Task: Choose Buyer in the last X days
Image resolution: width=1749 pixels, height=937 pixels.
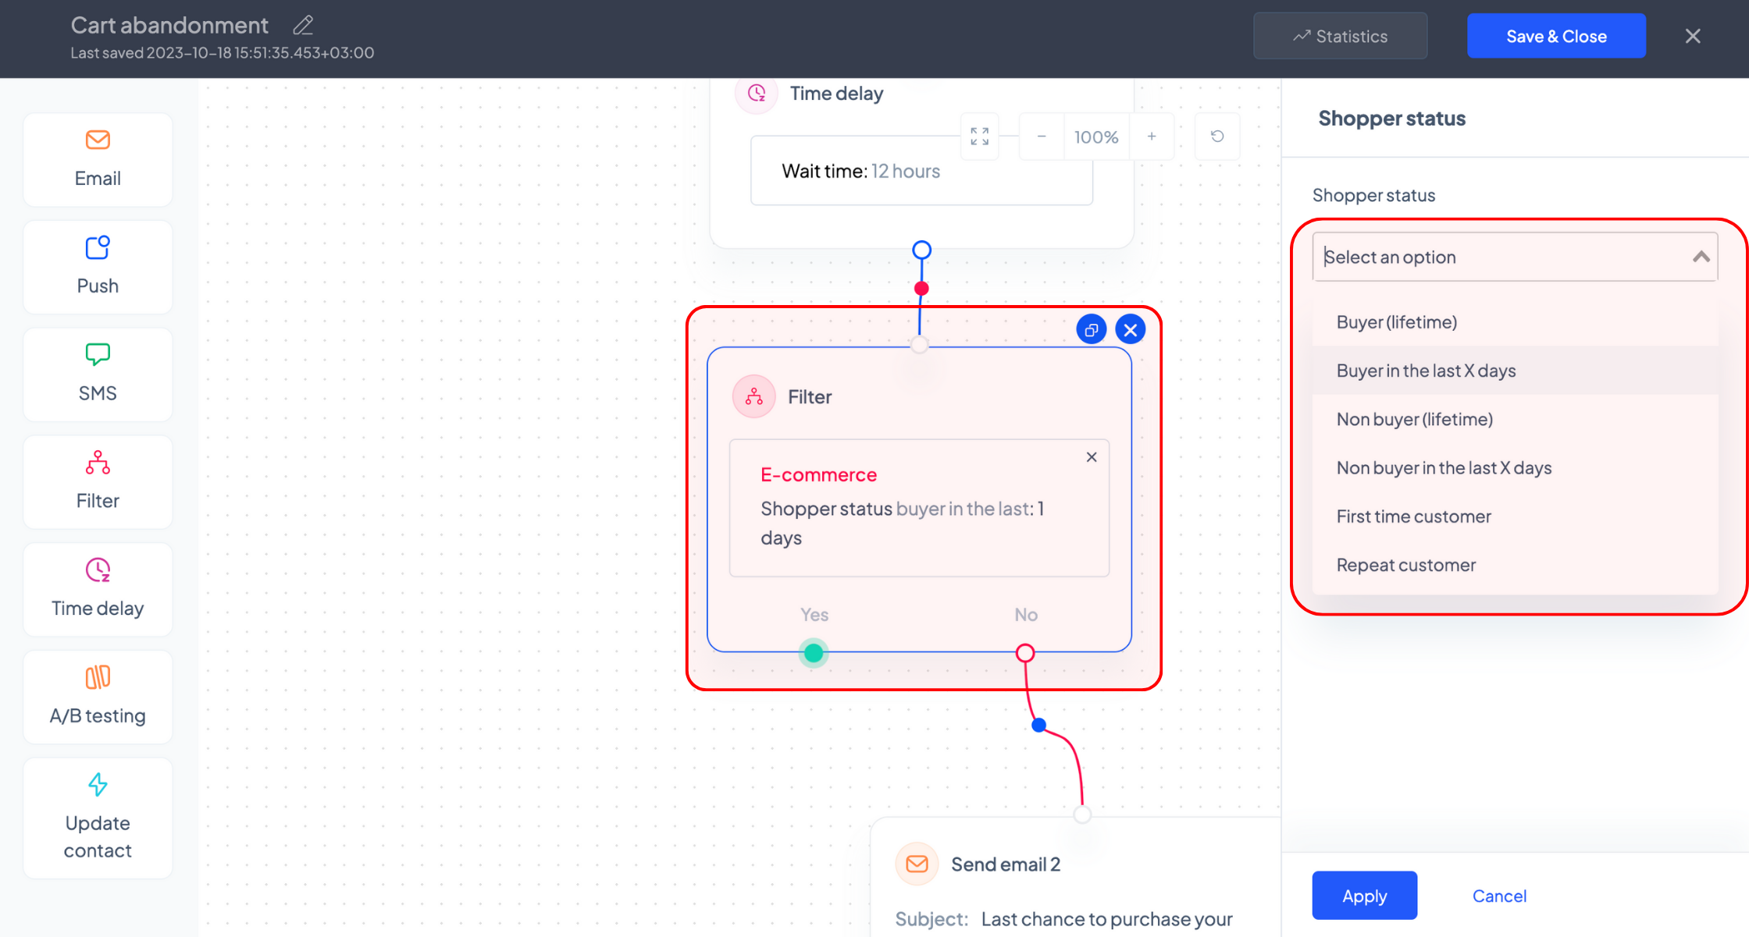Action: pyautogui.click(x=1515, y=371)
